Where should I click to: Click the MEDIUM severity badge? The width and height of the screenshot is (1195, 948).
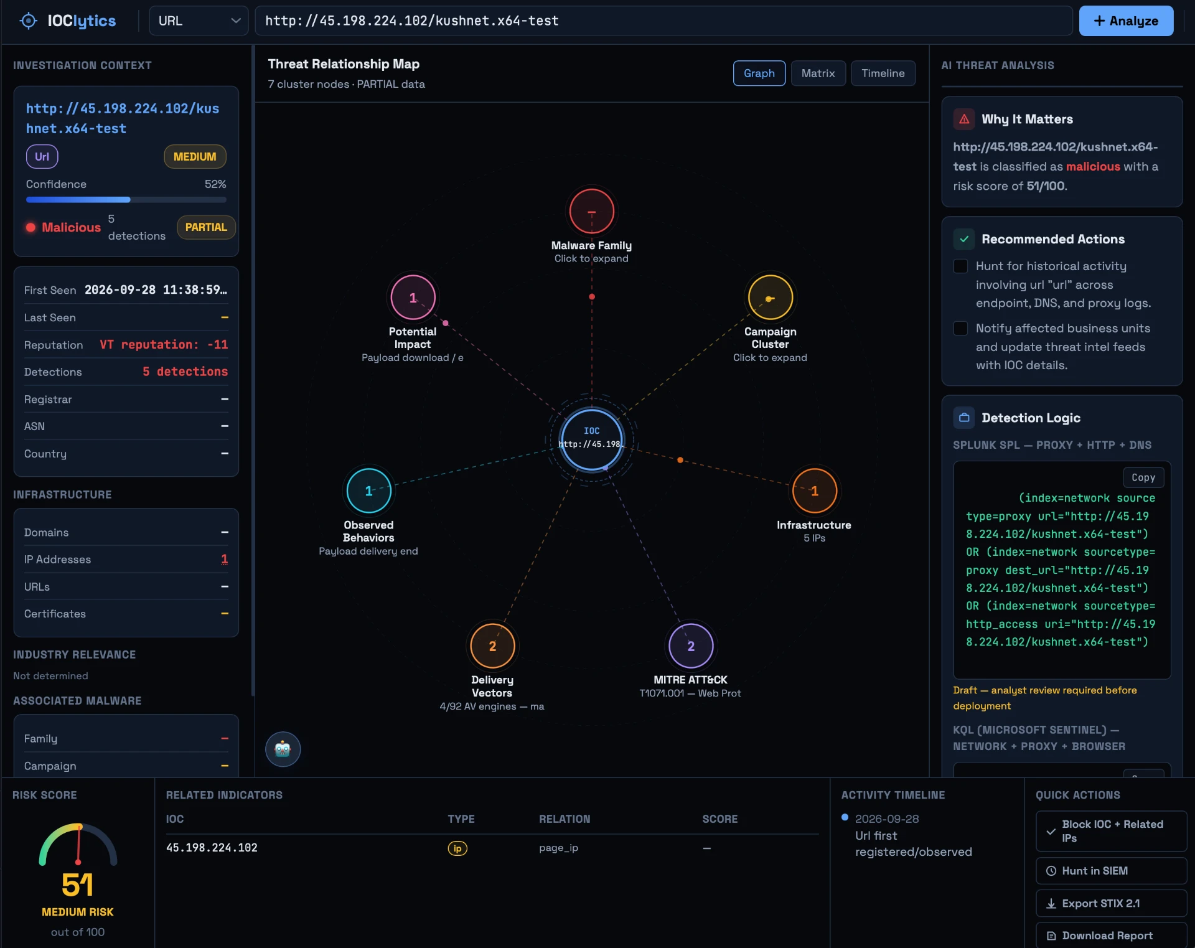(x=195, y=157)
